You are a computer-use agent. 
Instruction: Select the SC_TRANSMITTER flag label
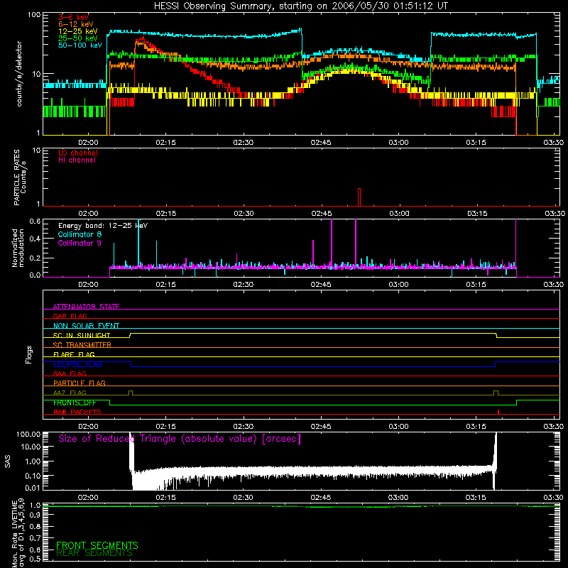click(x=82, y=345)
